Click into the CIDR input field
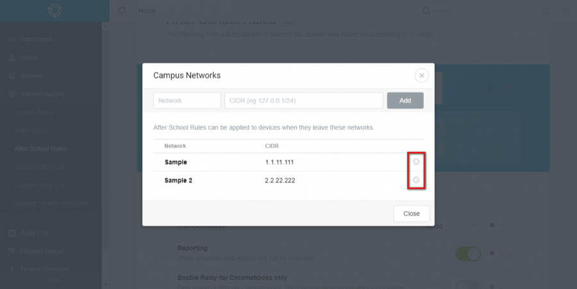This screenshot has width=577, height=289. pyautogui.click(x=304, y=101)
